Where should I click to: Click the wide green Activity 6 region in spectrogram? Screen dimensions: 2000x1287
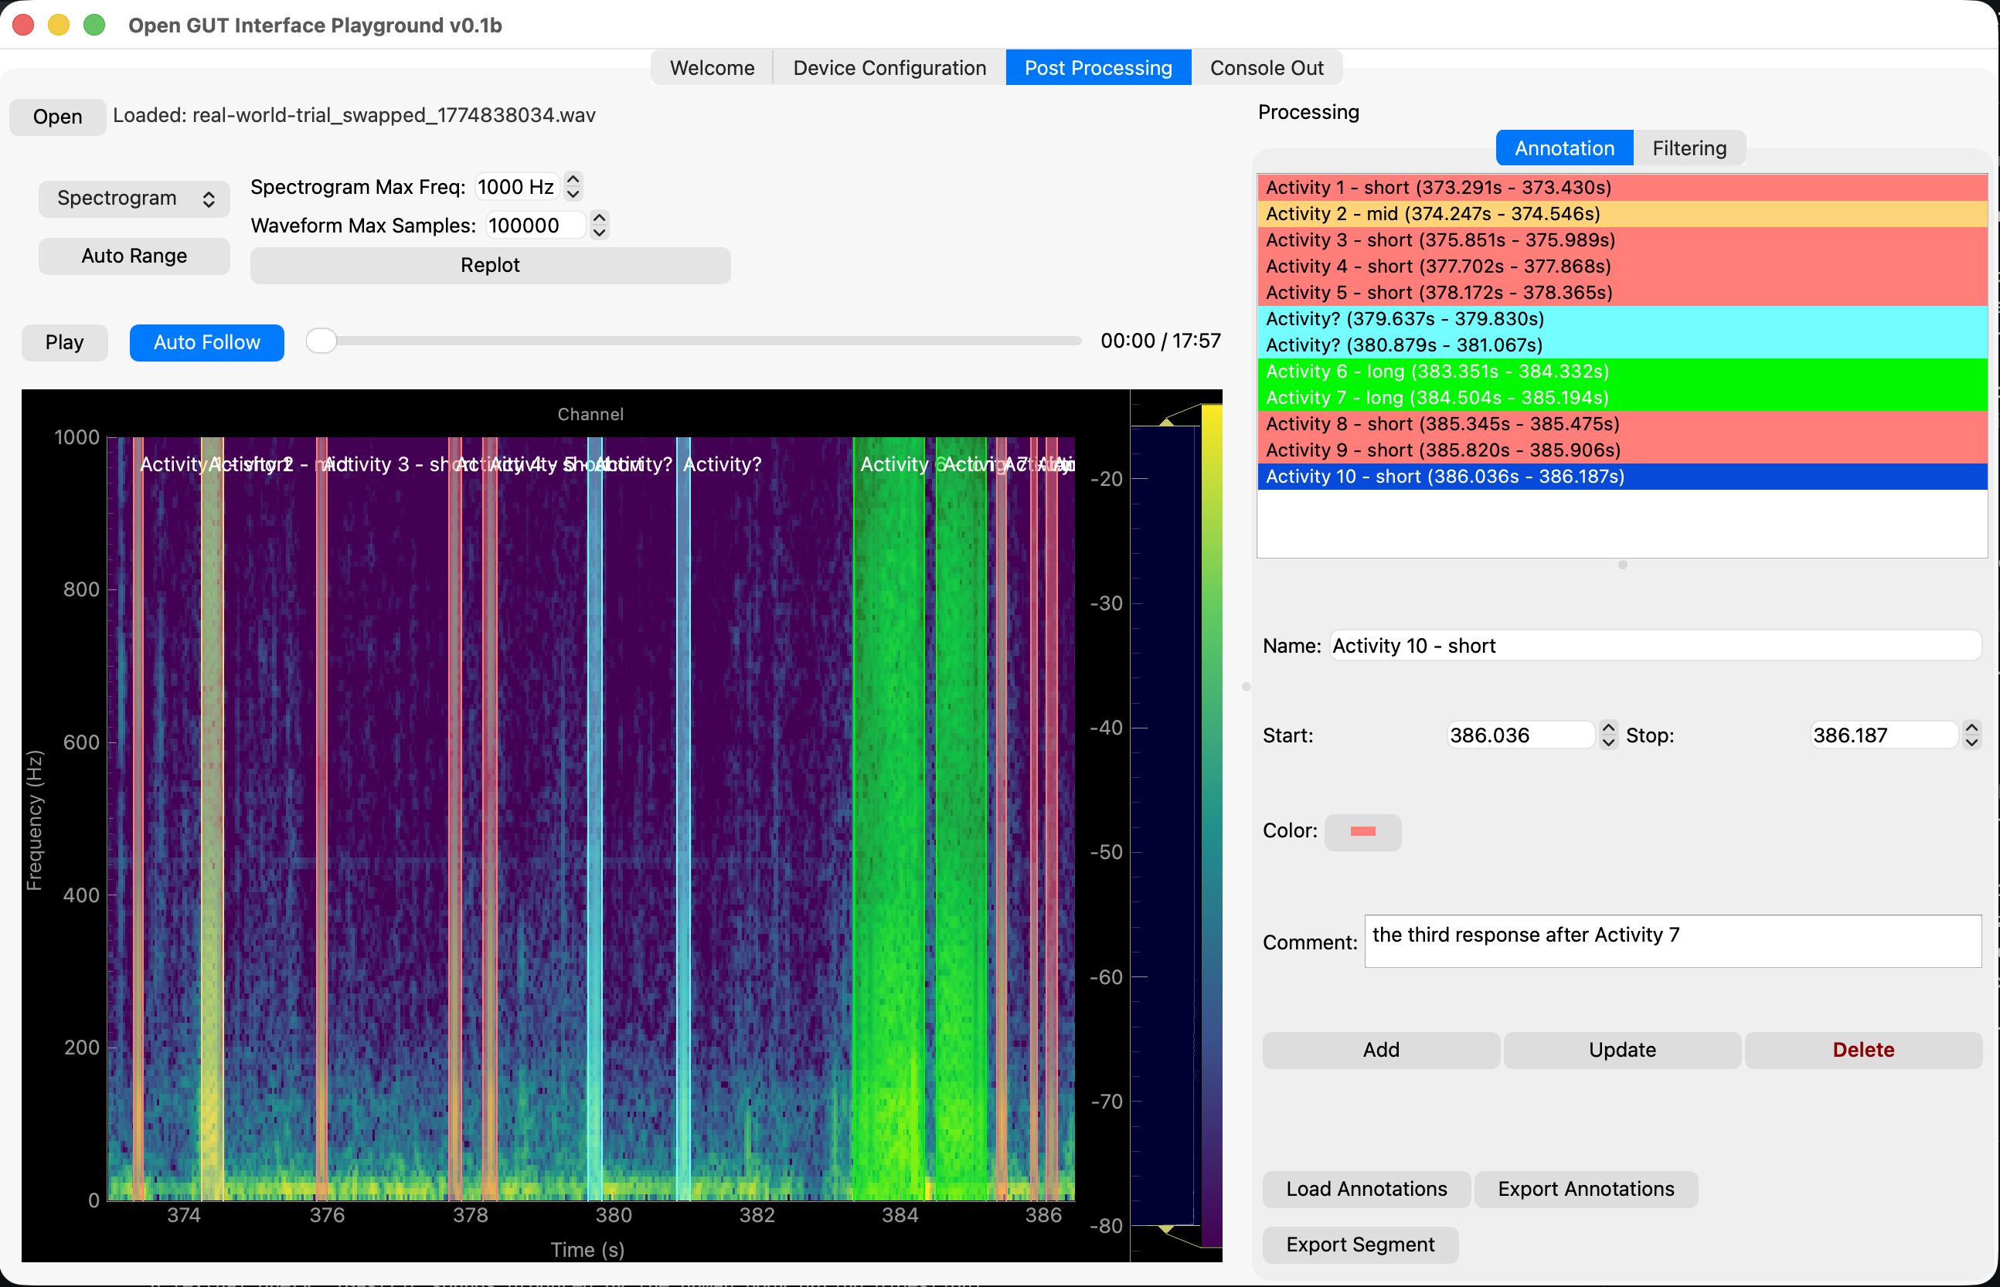click(889, 819)
